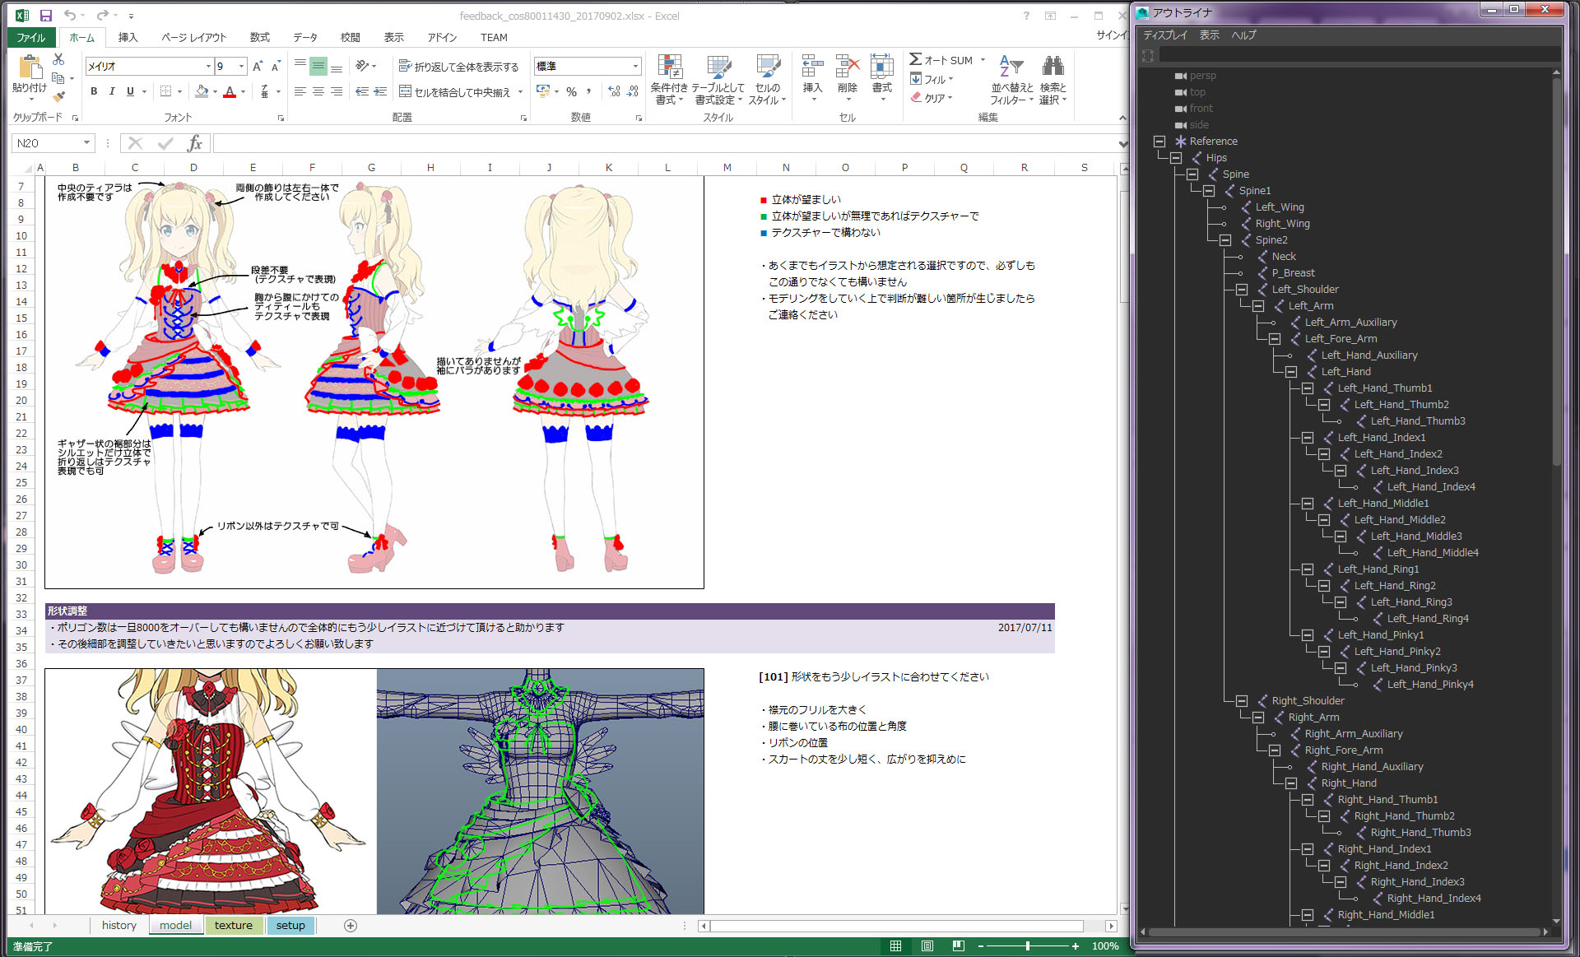Screen dimensions: 1580x957
Task: Open the font name dropdown メイリオ
Action: [x=208, y=66]
